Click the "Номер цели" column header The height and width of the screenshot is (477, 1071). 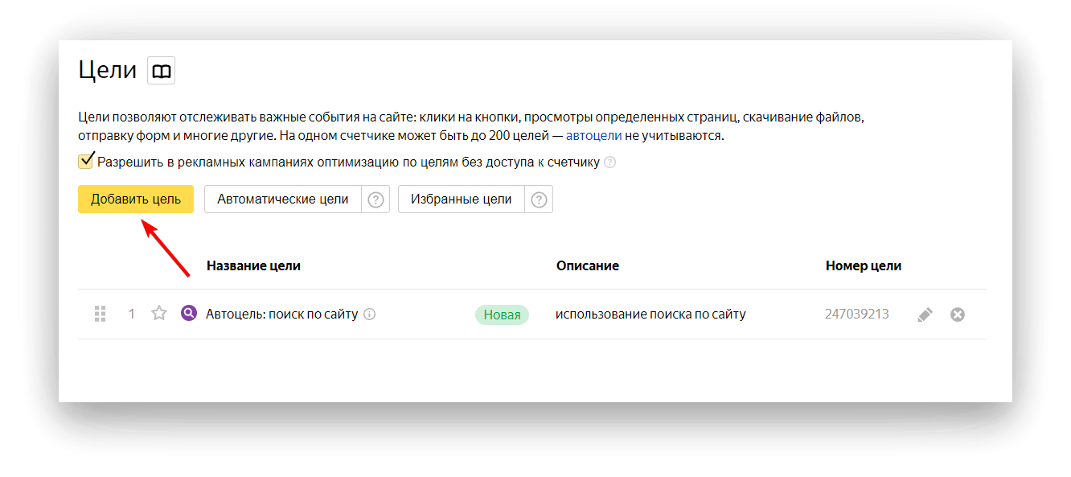pyautogui.click(x=863, y=265)
